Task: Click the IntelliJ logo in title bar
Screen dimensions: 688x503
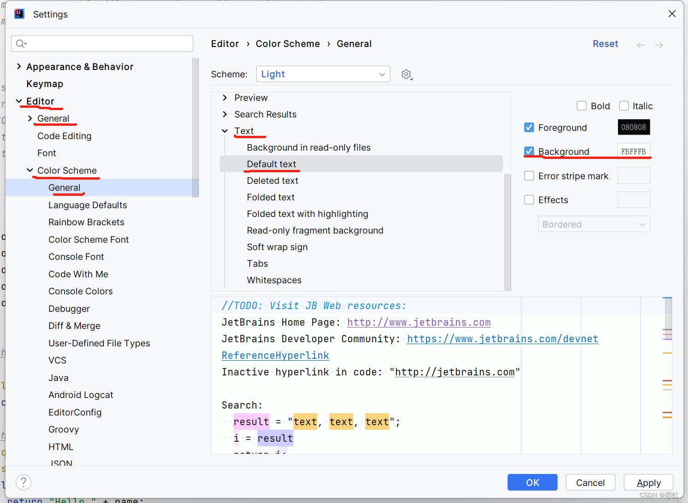Action: click(x=19, y=14)
